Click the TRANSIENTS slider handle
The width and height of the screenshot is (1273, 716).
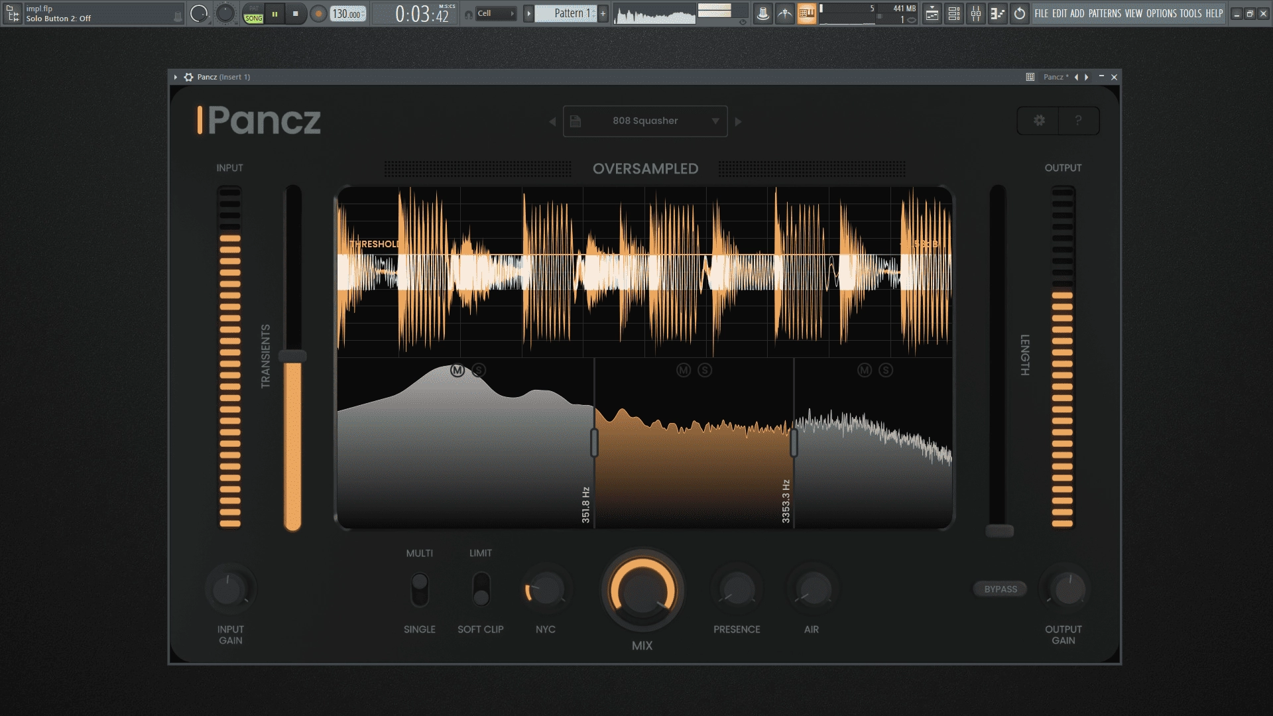292,356
